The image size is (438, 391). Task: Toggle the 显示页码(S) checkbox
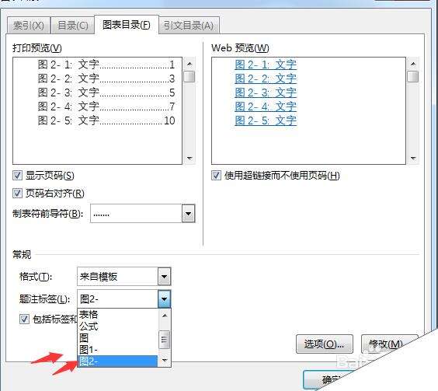[17, 176]
